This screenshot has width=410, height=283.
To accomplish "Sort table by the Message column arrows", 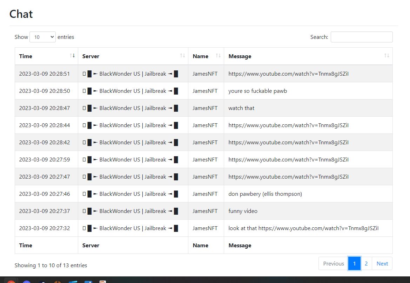I will coord(387,56).
